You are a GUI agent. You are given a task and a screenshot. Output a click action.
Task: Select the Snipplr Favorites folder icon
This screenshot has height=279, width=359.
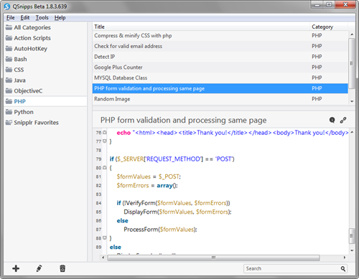coord(9,123)
